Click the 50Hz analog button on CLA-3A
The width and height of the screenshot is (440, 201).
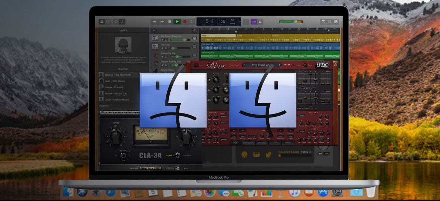[143, 168]
